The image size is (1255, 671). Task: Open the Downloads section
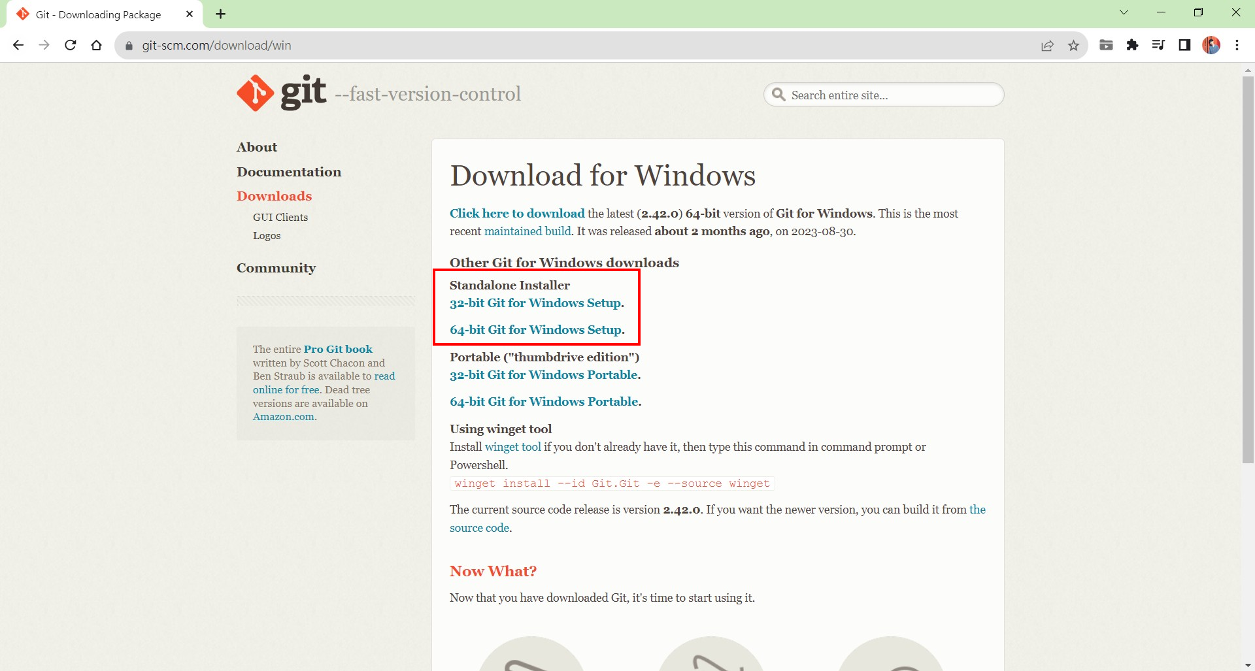point(274,196)
